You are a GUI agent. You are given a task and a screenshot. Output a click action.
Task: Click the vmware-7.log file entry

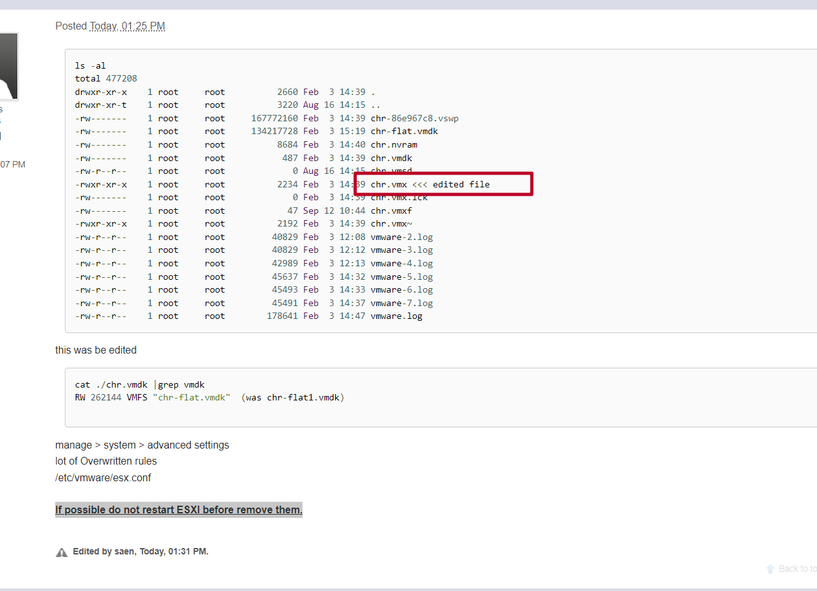click(401, 303)
